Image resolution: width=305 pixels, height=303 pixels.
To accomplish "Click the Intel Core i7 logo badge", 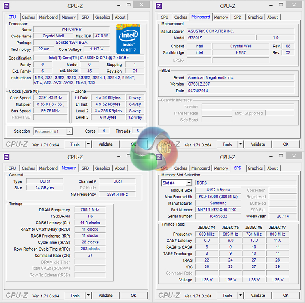I will (128, 39).
